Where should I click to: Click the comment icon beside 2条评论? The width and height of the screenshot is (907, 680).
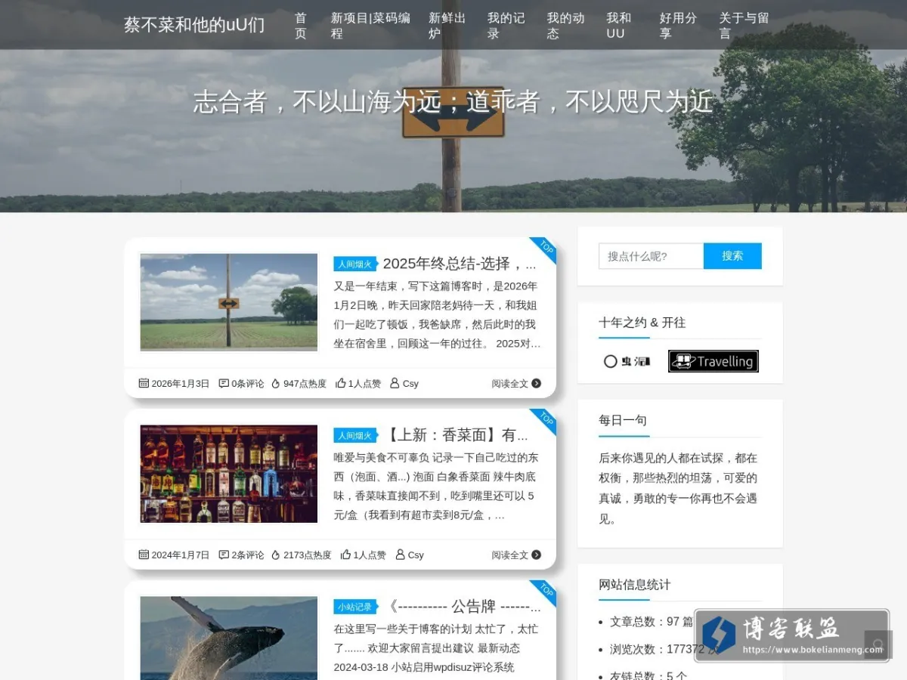[224, 555]
